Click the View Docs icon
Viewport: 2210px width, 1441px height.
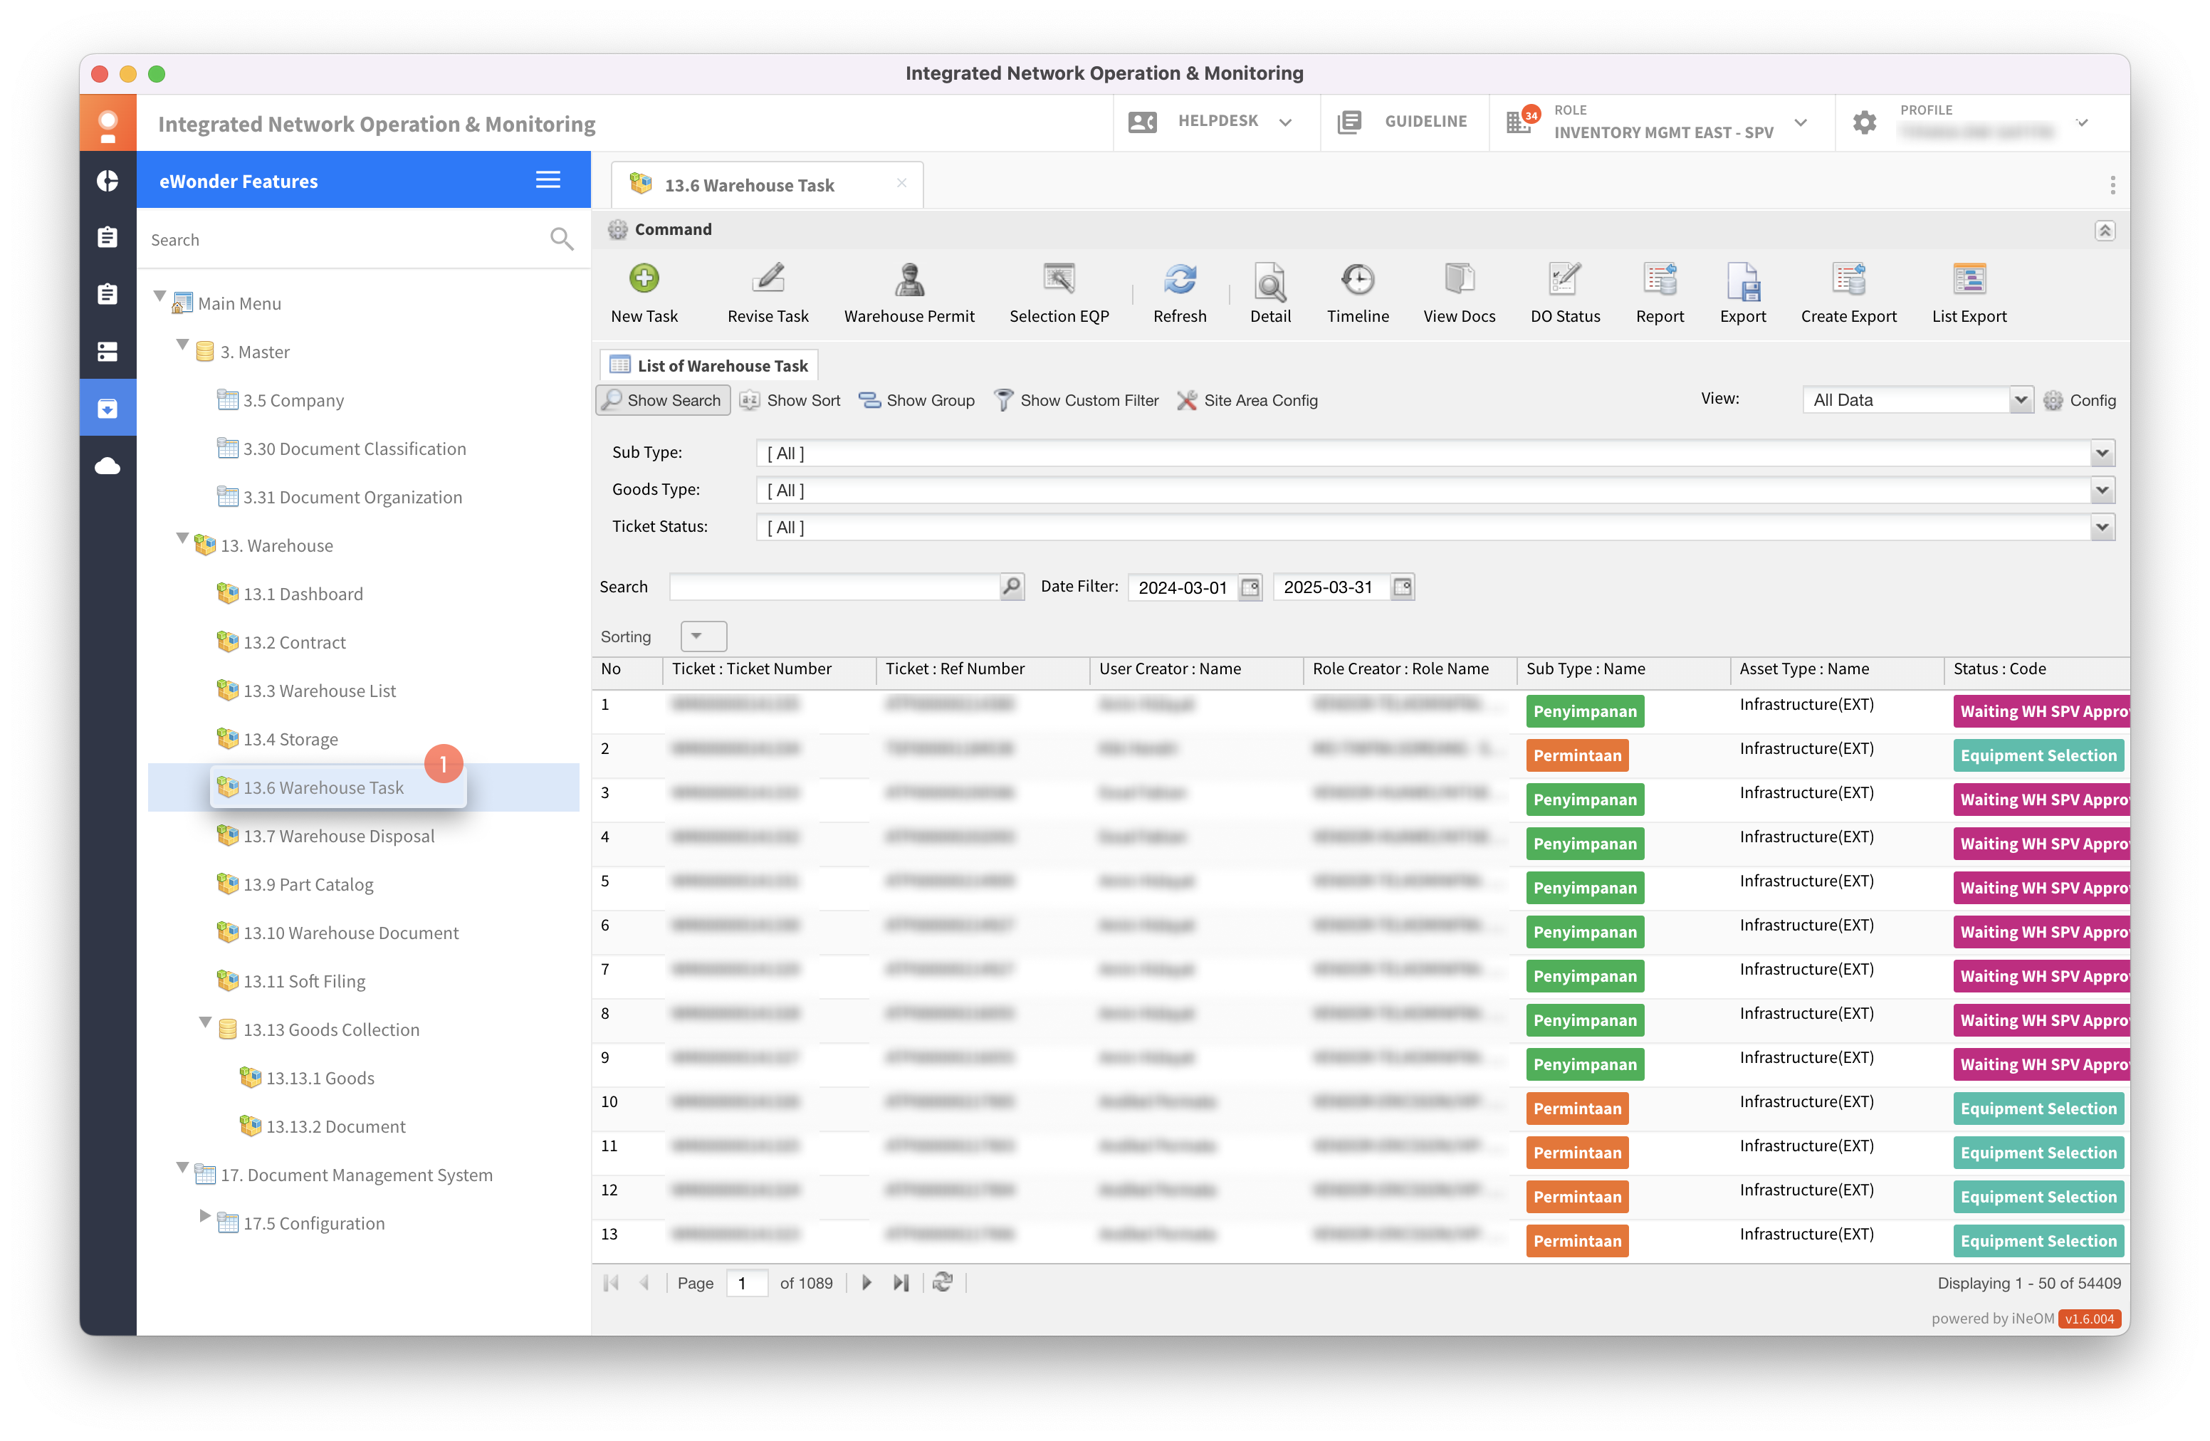click(1459, 280)
